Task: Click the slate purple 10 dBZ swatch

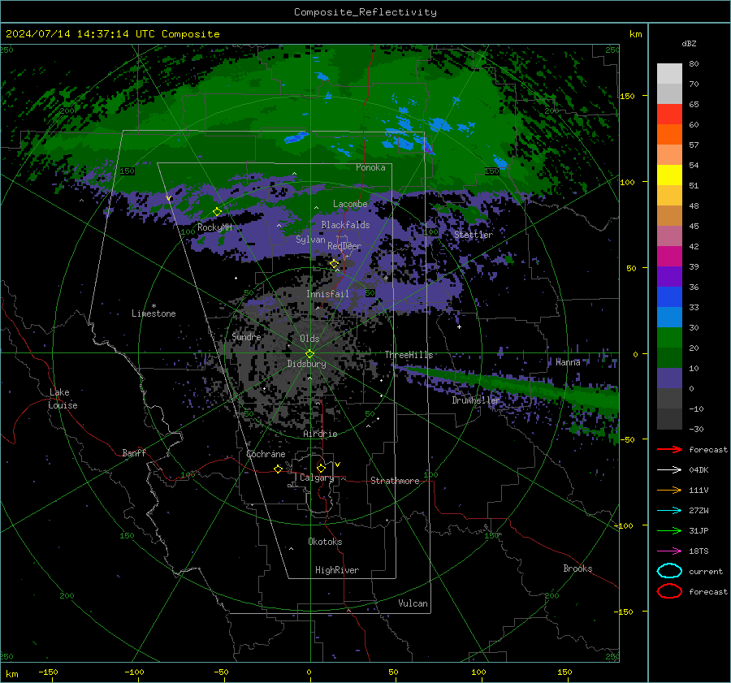Action: click(669, 378)
